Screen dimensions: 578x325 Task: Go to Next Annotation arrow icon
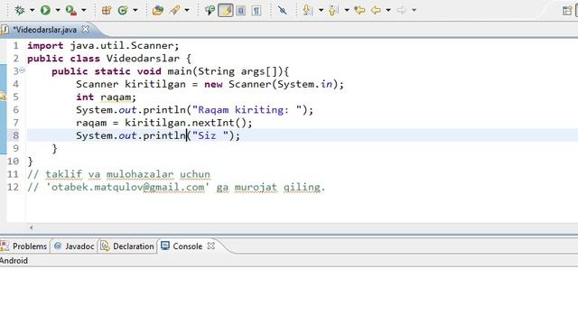coord(307,10)
